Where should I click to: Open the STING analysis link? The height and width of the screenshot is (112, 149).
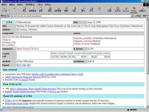click(8, 101)
